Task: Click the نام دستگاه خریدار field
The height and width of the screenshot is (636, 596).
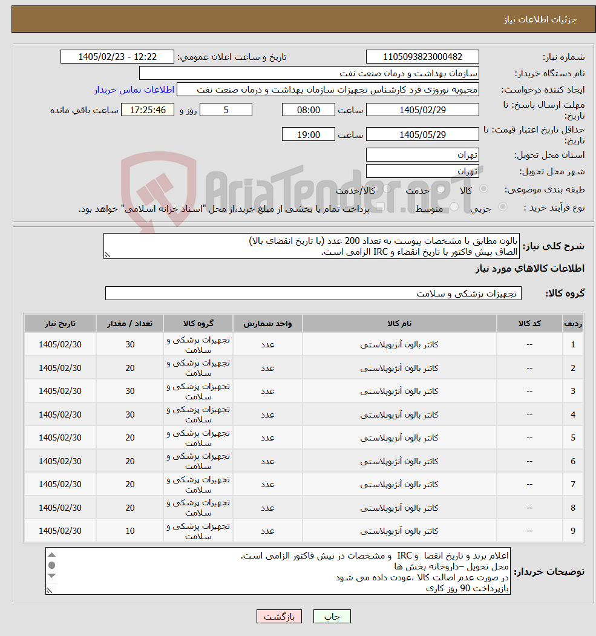Action: (x=309, y=73)
